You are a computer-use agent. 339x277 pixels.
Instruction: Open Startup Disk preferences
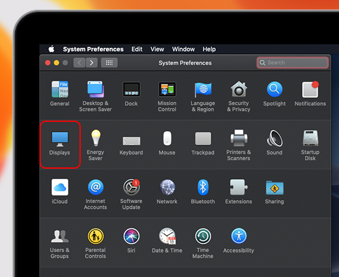pos(310,145)
